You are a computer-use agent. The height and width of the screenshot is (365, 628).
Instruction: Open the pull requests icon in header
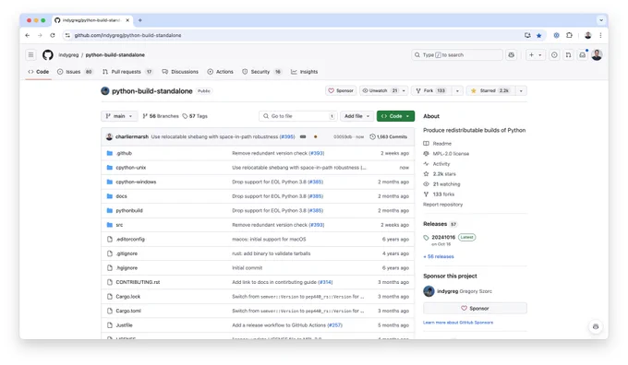click(x=568, y=54)
